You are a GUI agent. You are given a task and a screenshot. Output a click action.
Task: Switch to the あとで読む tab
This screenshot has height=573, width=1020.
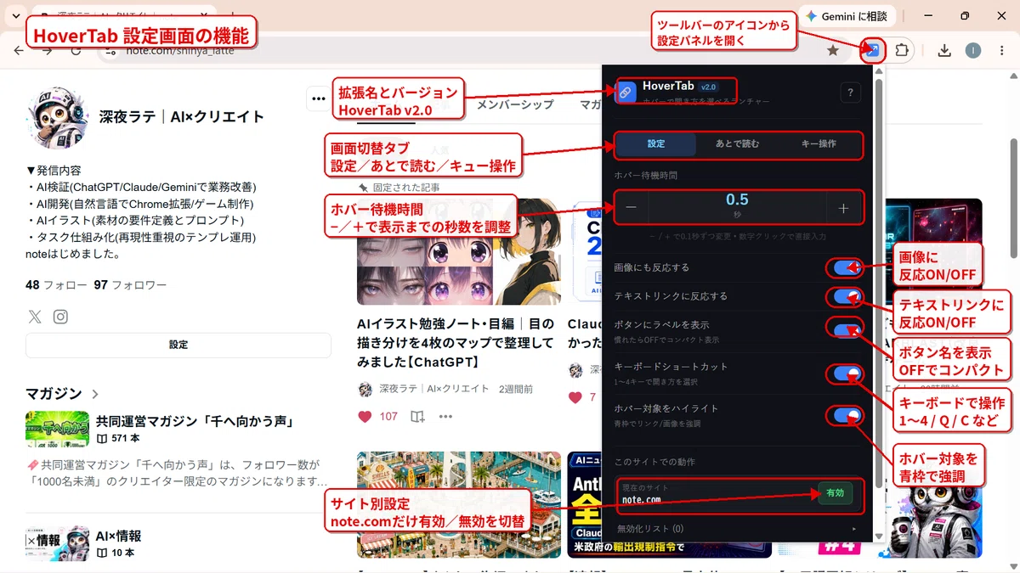(738, 144)
